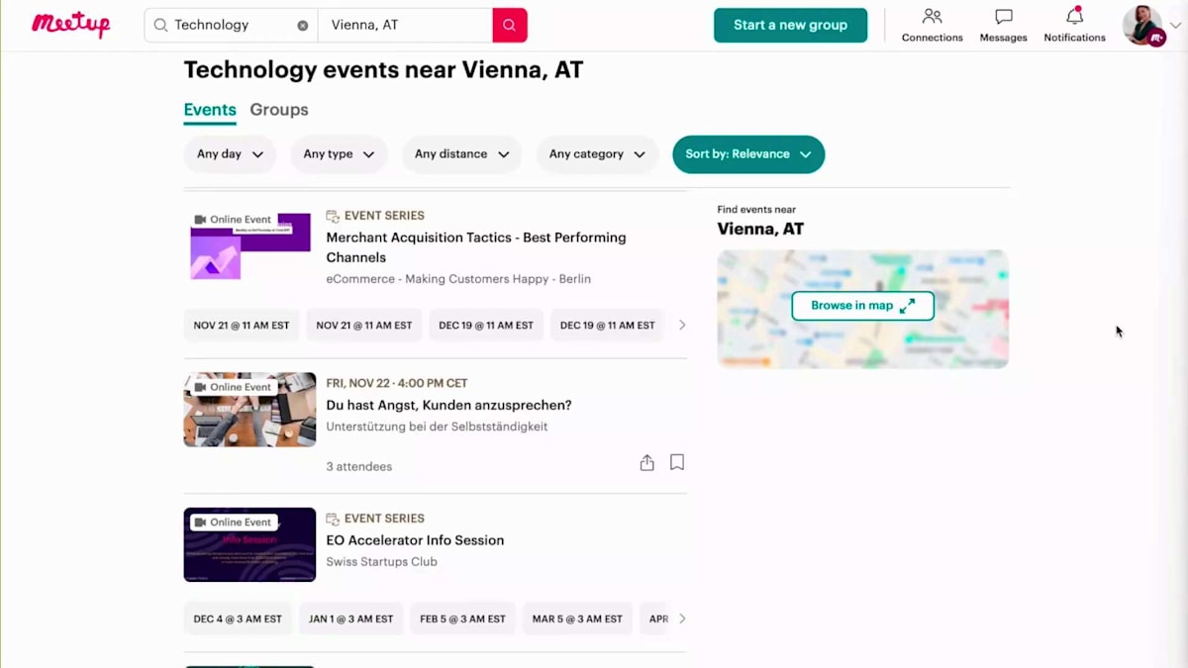Image resolution: width=1188 pixels, height=668 pixels.
Task: Click Browse in map button
Action: pos(862,306)
